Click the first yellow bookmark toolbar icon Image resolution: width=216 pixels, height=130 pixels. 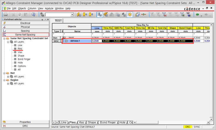pyautogui.click(x=79, y=14)
